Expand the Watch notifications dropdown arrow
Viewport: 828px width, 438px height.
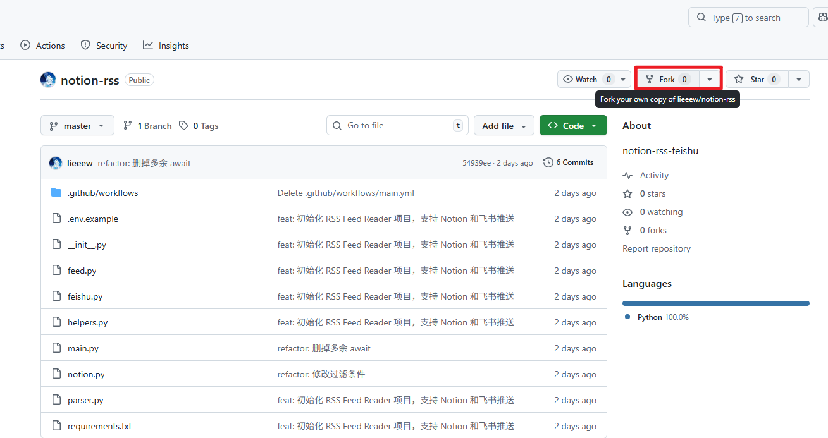624,79
